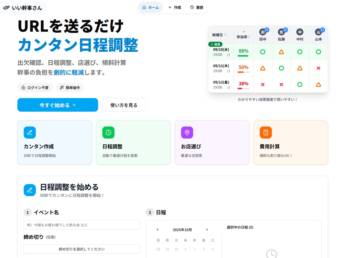Viewport: 348px width, 258px height.
Task: Toggle 山本's × response for 09/11(木)
Action: coord(318,68)
